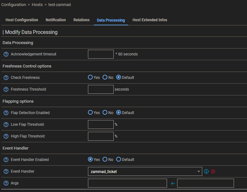
Task: Click blue arrow icon in Args row
Action: pyautogui.click(x=173, y=183)
